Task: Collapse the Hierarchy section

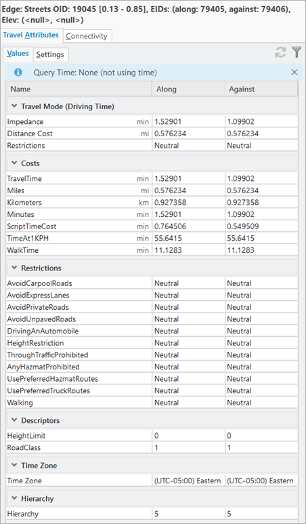Action: coord(14,498)
